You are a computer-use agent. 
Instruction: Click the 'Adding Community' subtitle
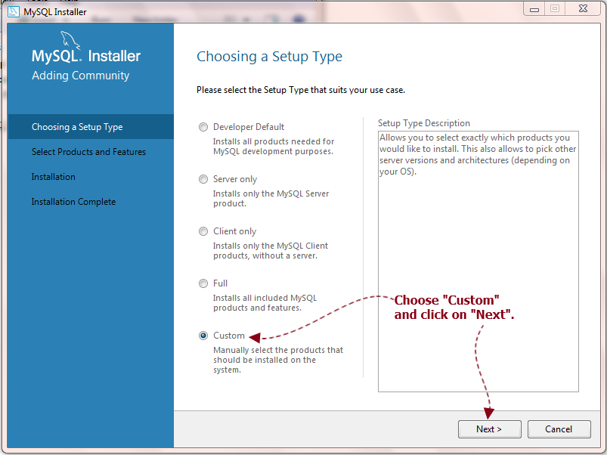pyautogui.click(x=81, y=76)
